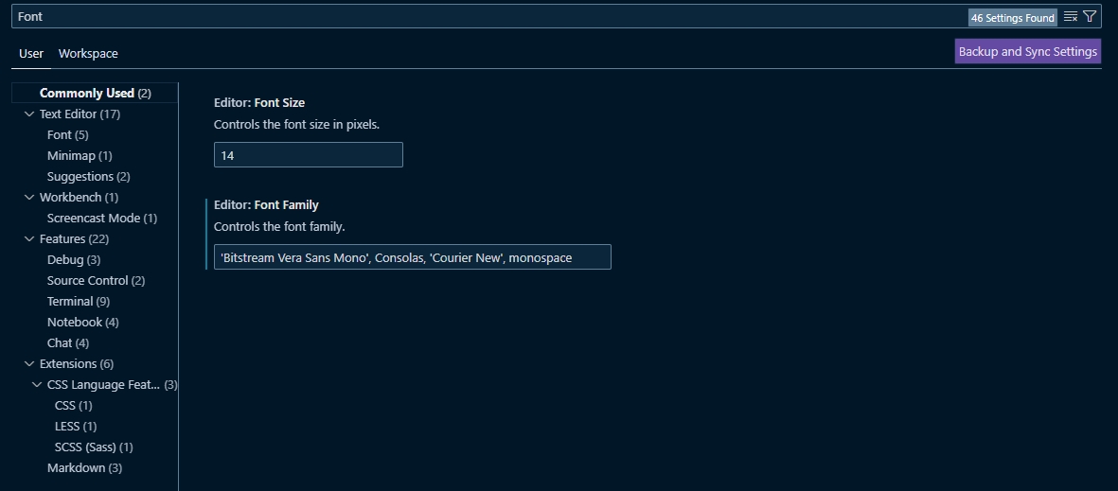Select the Workbench (1) category
Image resolution: width=1118 pixels, height=491 pixels.
click(x=80, y=198)
